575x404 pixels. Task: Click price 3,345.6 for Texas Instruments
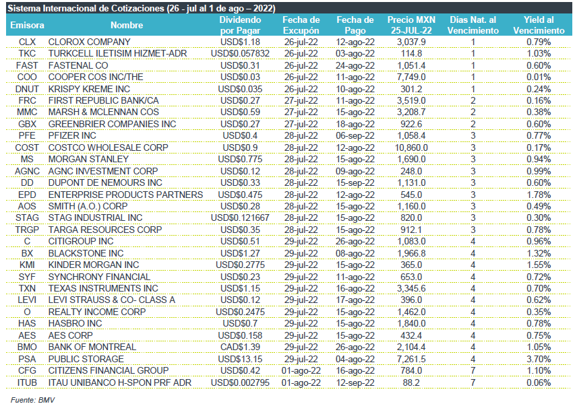(411, 289)
